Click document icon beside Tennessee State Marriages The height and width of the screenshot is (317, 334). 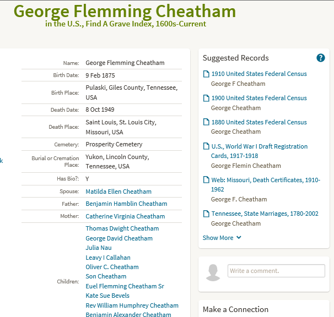(x=206, y=214)
